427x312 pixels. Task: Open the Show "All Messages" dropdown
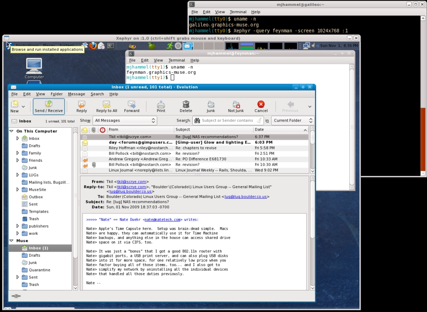(125, 121)
